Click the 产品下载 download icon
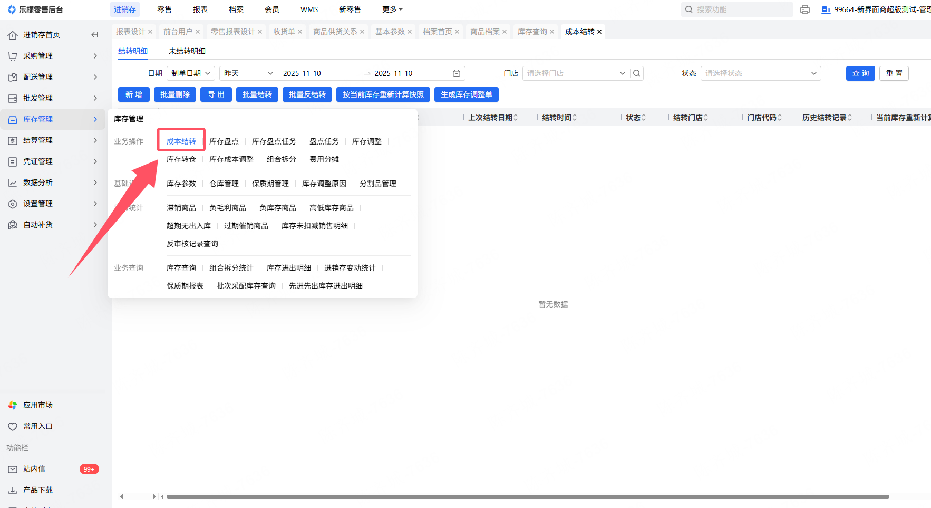Viewport: 931px width, 508px height. point(13,490)
